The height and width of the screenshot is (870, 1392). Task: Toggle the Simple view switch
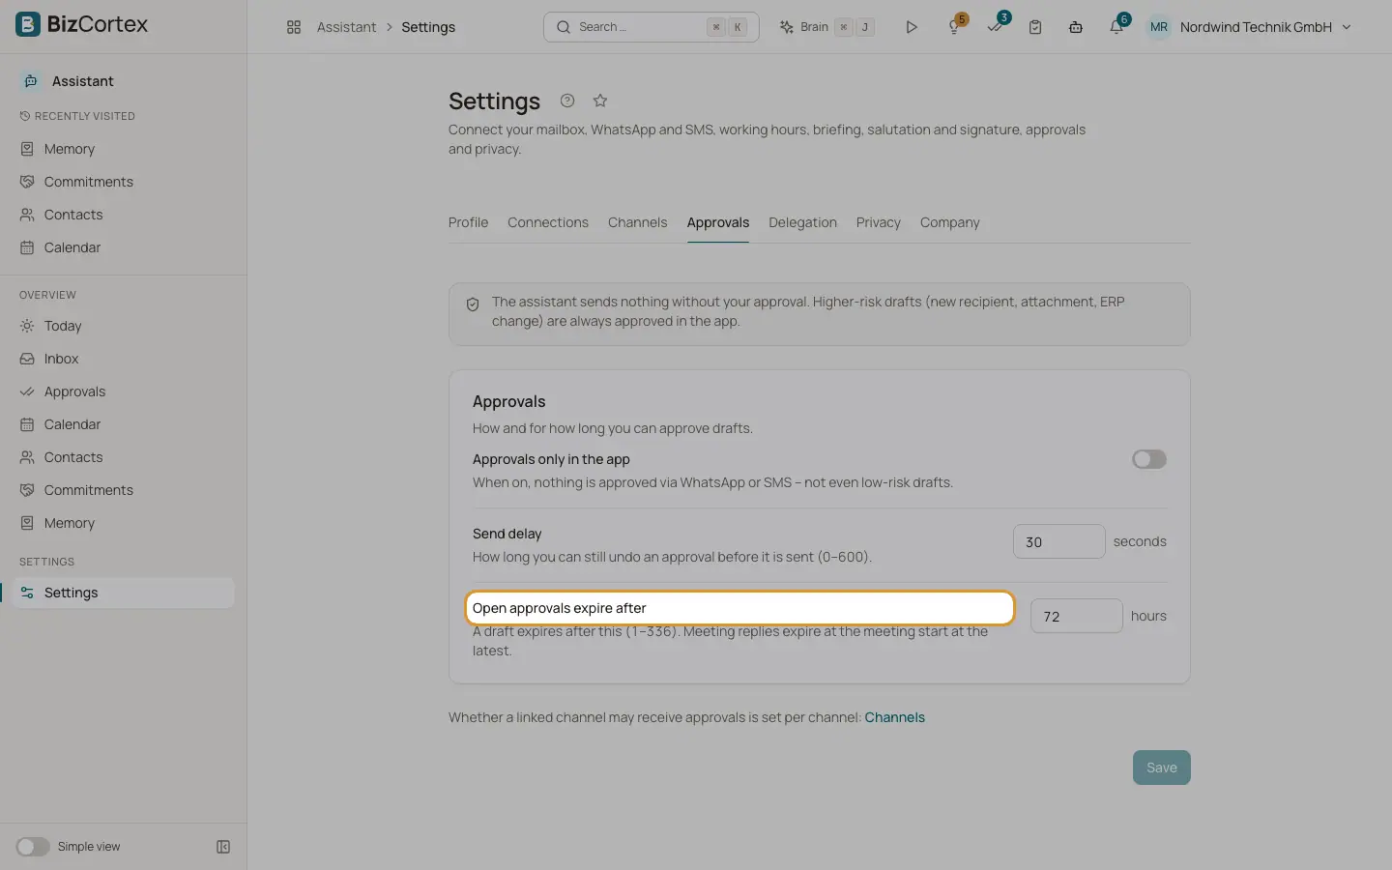33,847
